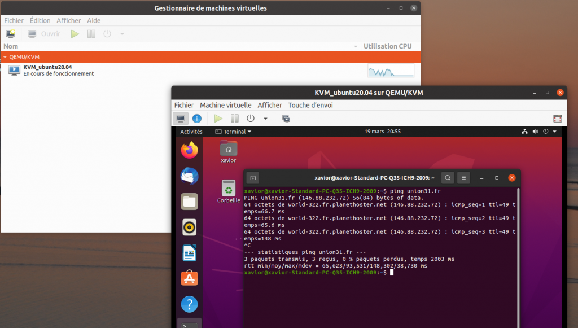Shut down VM via manager power icon
Image resolution: width=578 pixels, height=328 pixels.
pos(107,34)
